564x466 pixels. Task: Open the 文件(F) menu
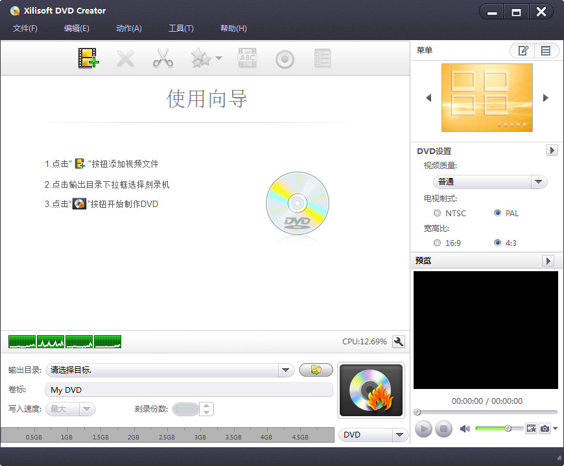[x=25, y=28]
